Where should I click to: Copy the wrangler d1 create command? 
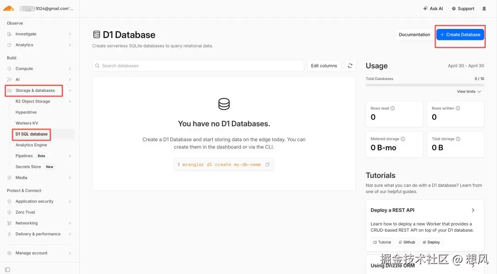click(267, 165)
